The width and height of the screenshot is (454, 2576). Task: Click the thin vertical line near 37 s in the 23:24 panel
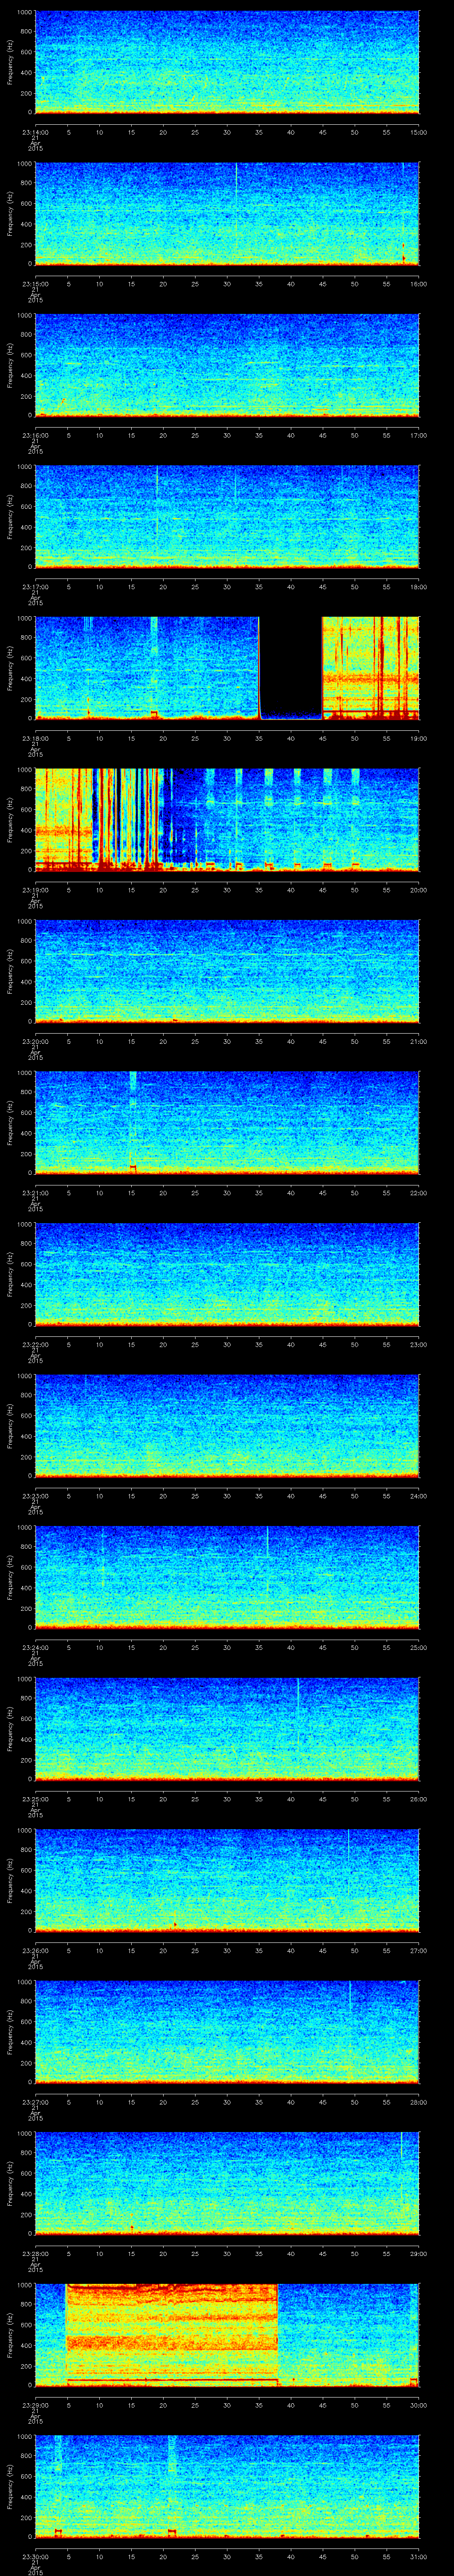(x=267, y=1560)
